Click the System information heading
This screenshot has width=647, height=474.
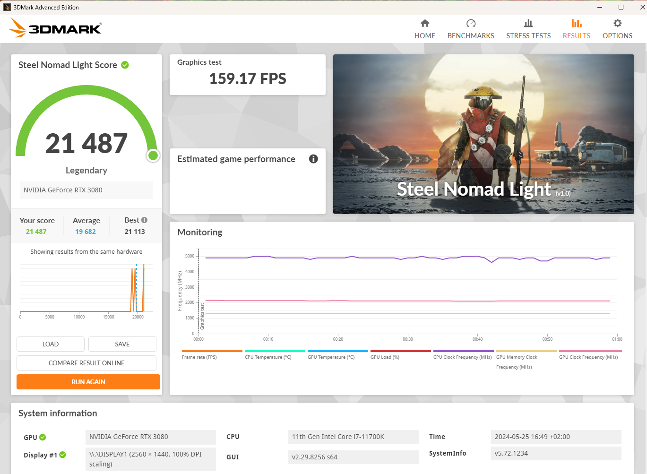tap(58, 413)
